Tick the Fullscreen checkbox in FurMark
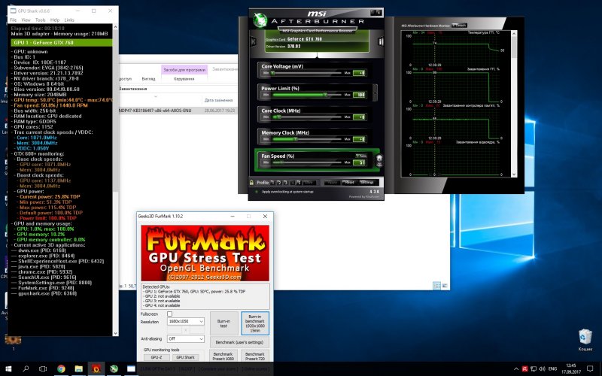The height and width of the screenshot is (376, 602). (x=169, y=314)
